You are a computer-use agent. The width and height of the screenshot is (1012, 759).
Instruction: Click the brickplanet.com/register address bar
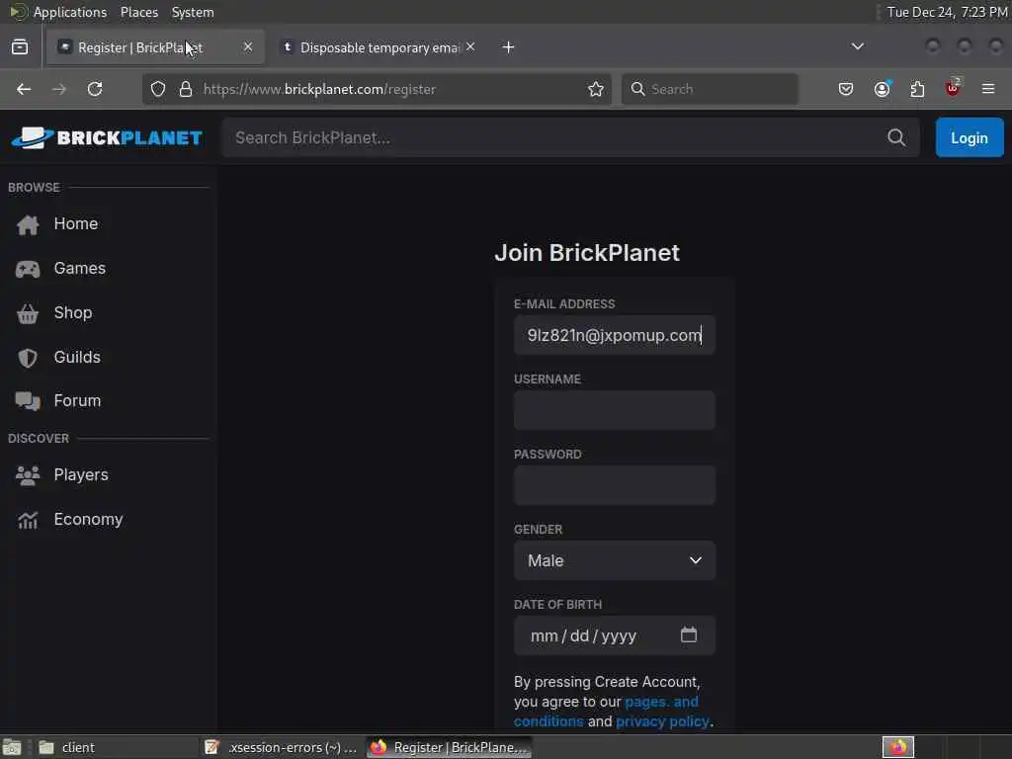(x=378, y=89)
